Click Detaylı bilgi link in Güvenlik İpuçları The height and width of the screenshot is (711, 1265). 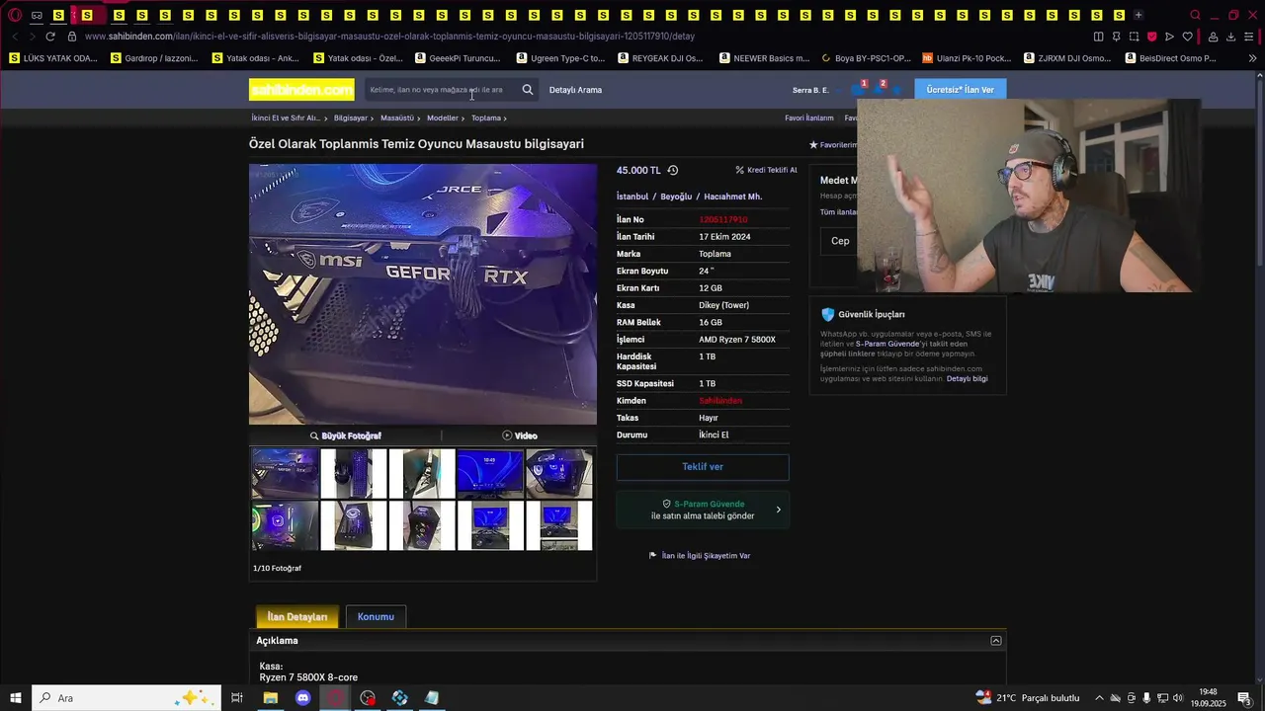967,379
